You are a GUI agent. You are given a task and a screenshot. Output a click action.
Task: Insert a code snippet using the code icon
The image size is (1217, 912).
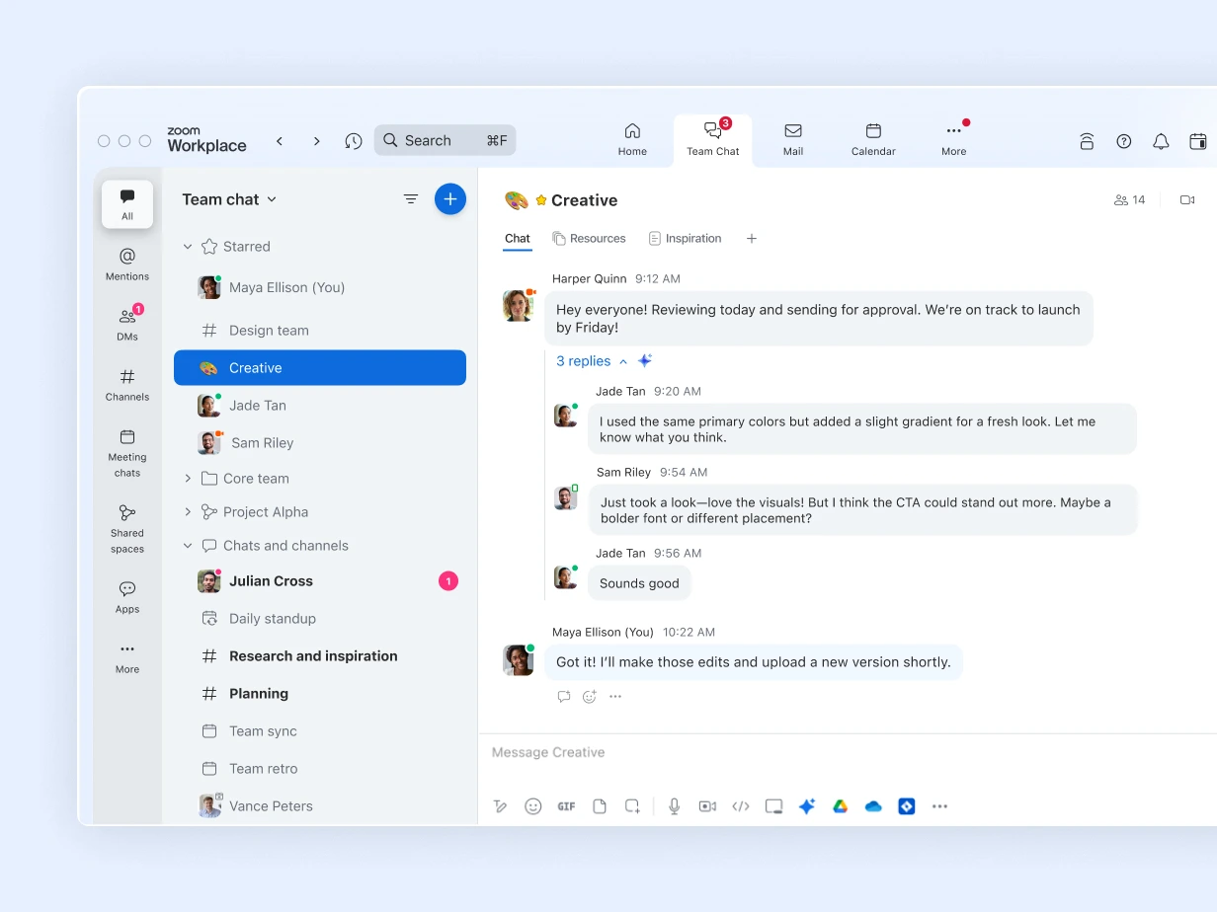tap(741, 806)
